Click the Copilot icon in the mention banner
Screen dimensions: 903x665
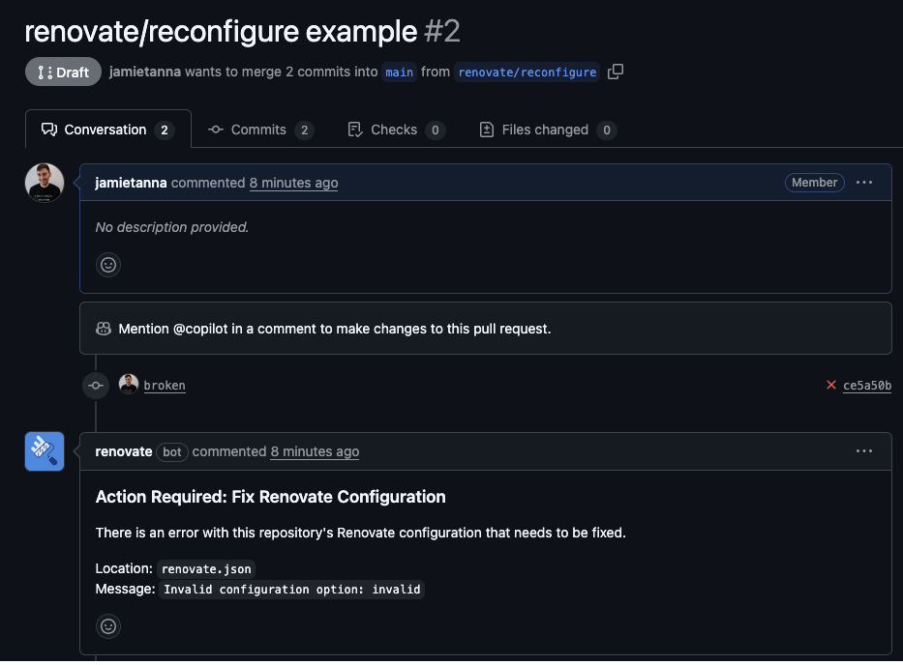[103, 329]
